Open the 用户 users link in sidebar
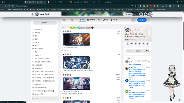184x103 pixels. tap(36, 36)
